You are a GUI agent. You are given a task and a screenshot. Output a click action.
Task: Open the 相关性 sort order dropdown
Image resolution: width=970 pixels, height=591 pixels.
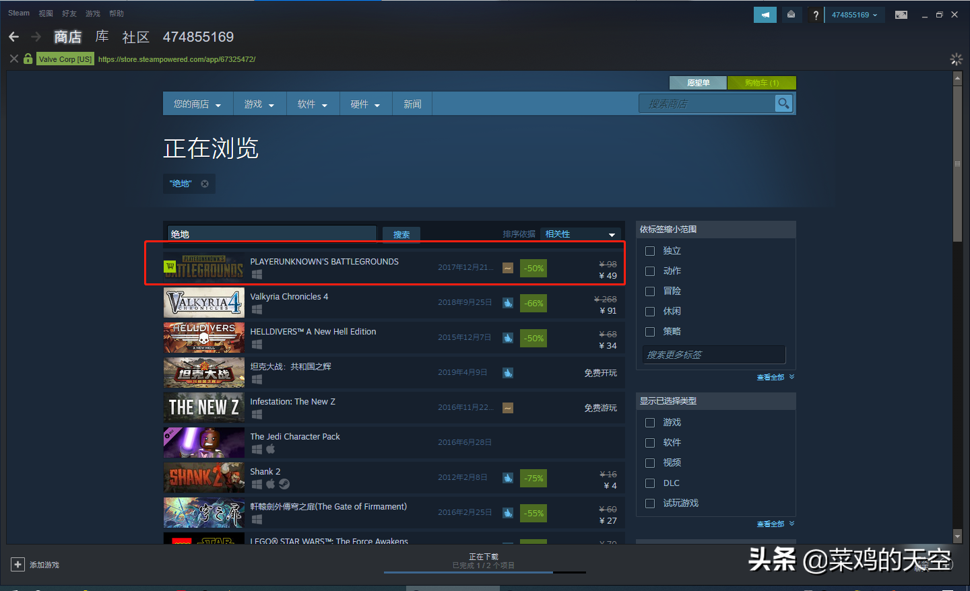pyautogui.click(x=581, y=234)
